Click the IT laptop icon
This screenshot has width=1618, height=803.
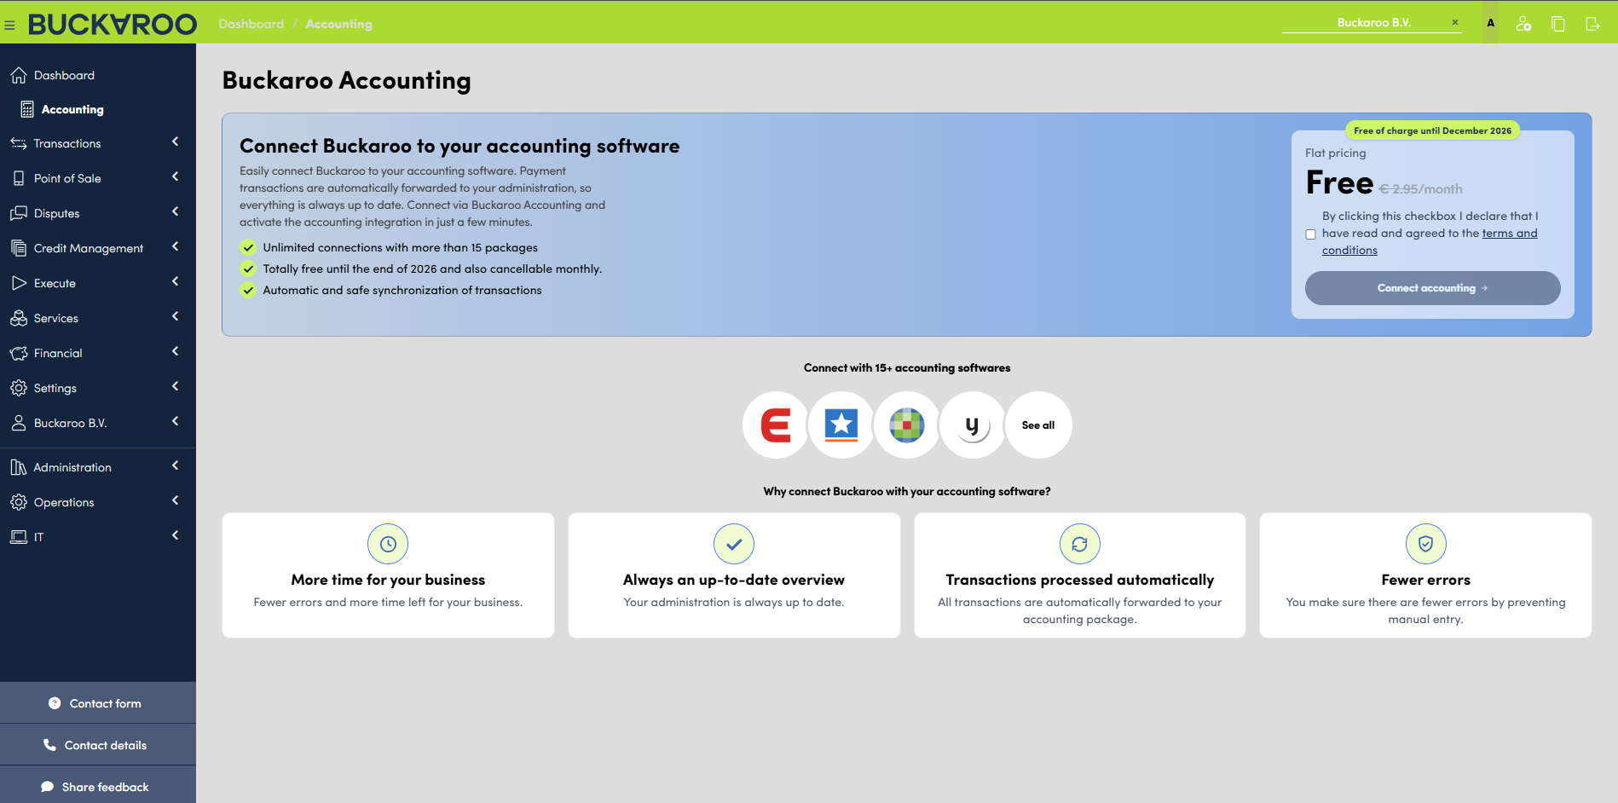point(19,537)
